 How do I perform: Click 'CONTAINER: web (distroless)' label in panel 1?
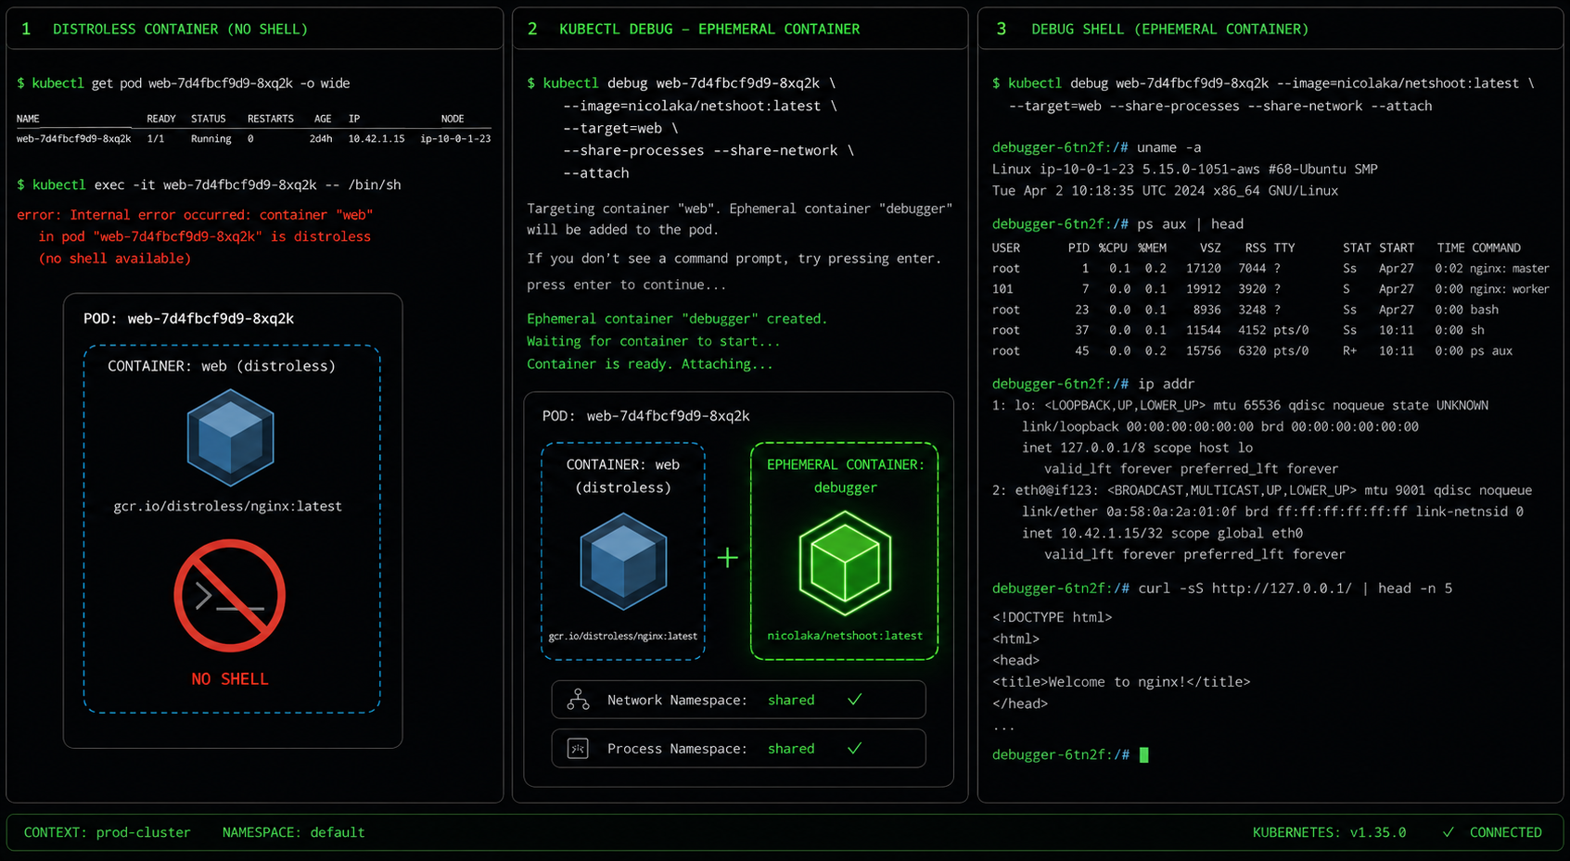point(222,366)
